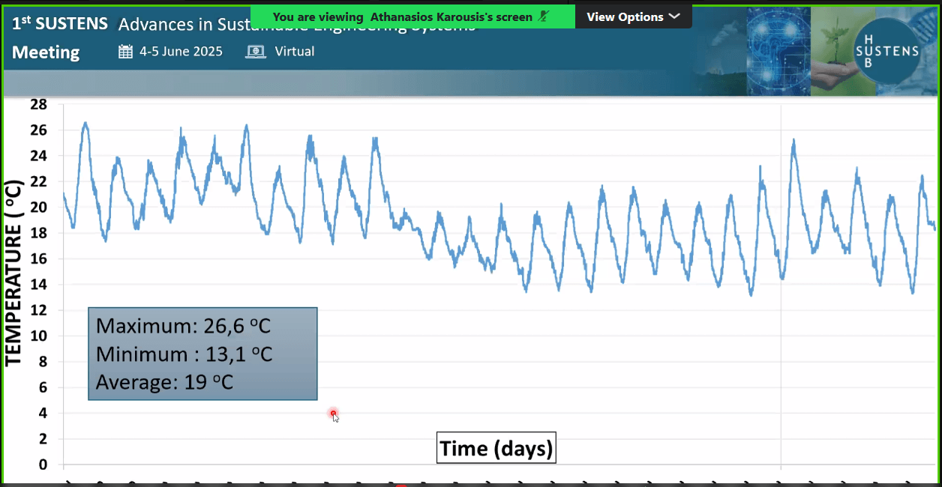This screenshot has height=487, width=942.
Task: Click the Maximum: 26,6 °C text line
Action: tap(183, 327)
